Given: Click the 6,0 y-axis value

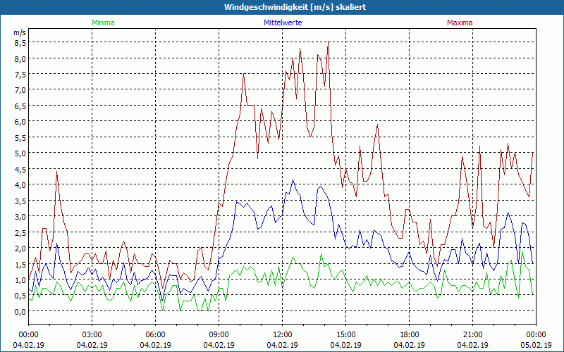Looking at the screenshot, I should coord(20,122).
